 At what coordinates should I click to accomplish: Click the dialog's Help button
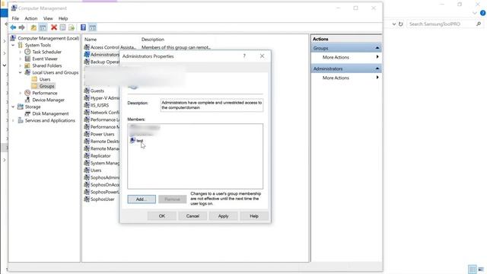(254, 216)
